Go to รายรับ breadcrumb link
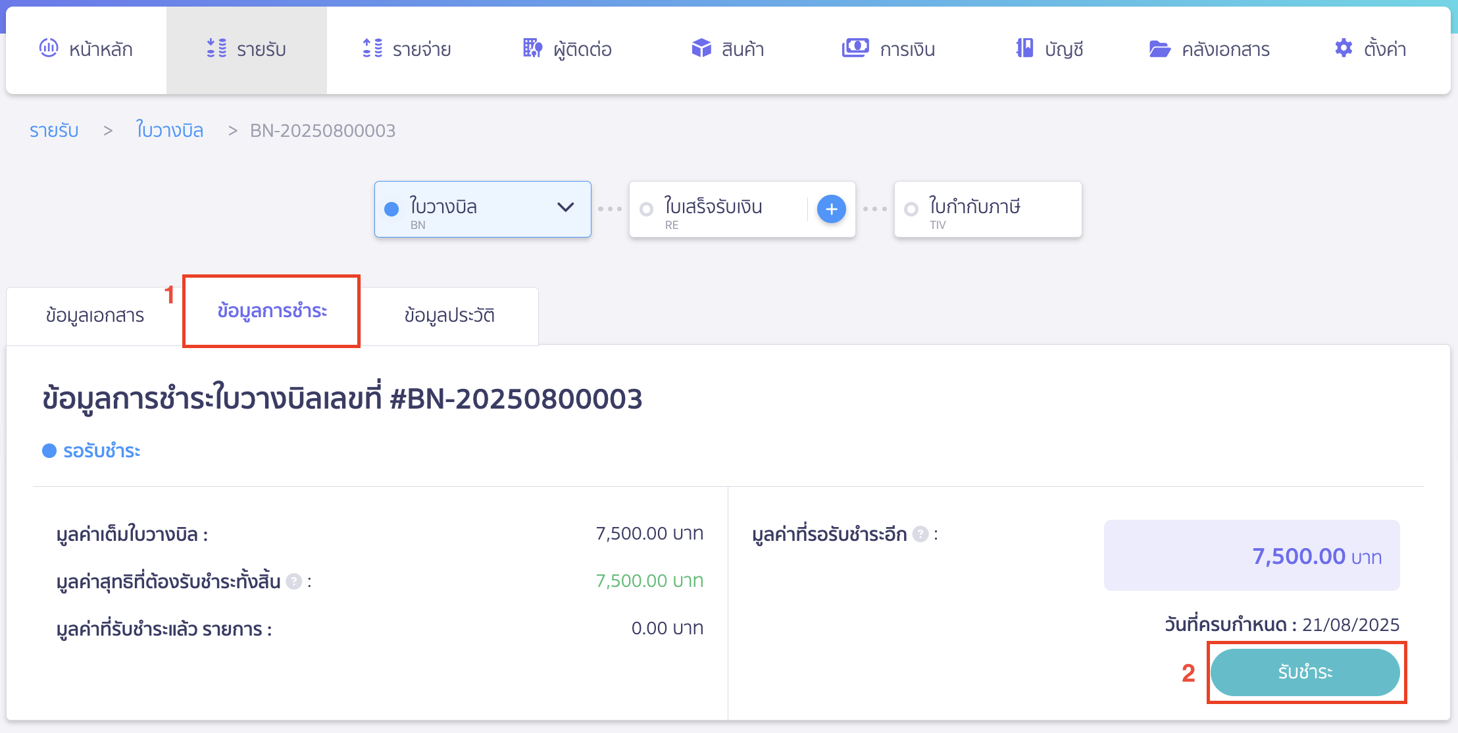The width and height of the screenshot is (1458, 733). (x=54, y=130)
